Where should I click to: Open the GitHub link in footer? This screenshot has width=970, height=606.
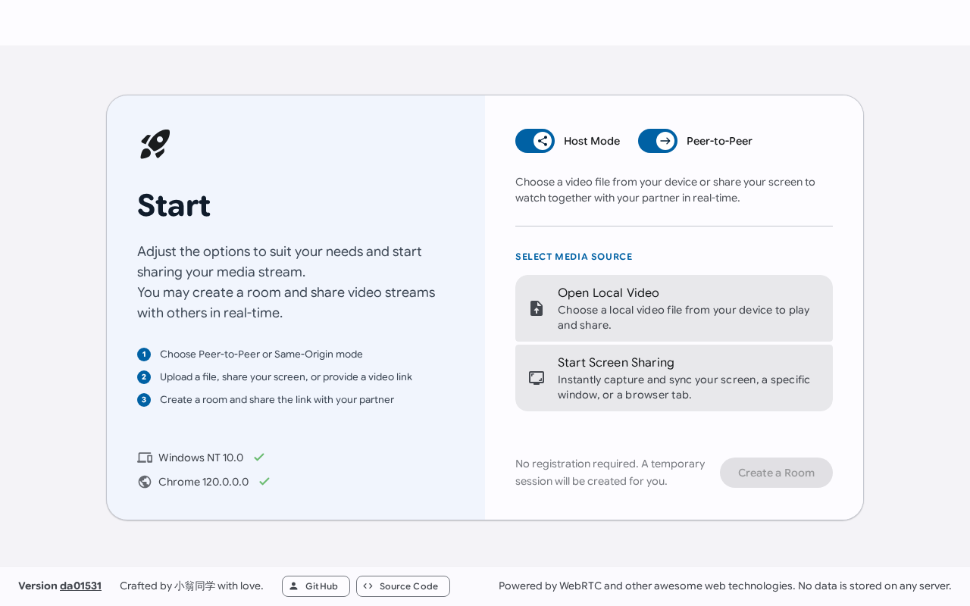(x=315, y=586)
